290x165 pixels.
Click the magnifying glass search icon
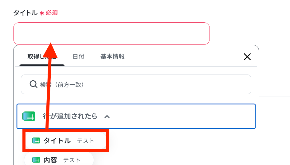(x=33, y=84)
